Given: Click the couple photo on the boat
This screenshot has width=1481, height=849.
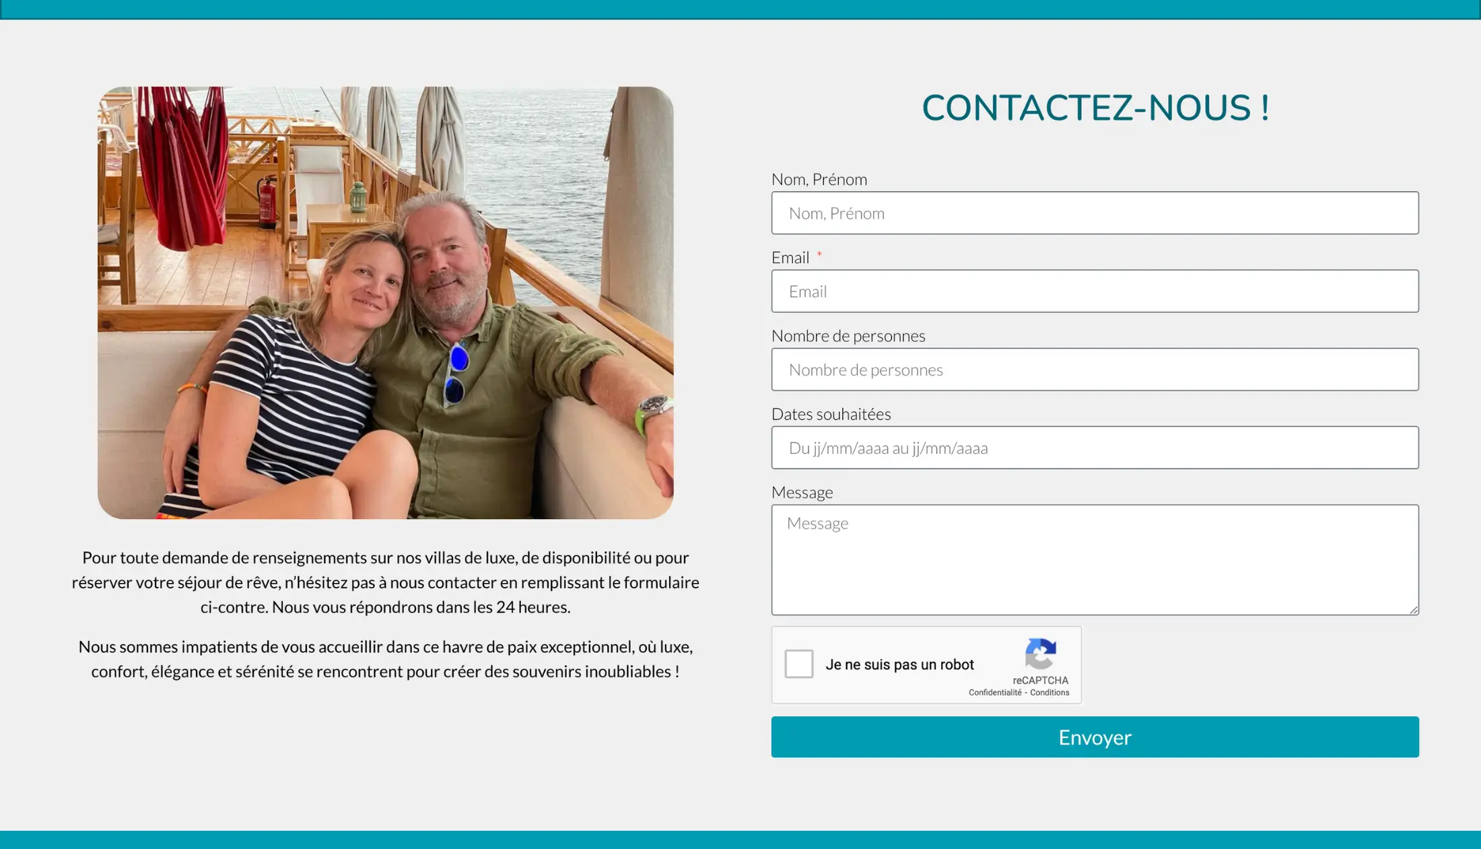Looking at the screenshot, I should (x=386, y=302).
